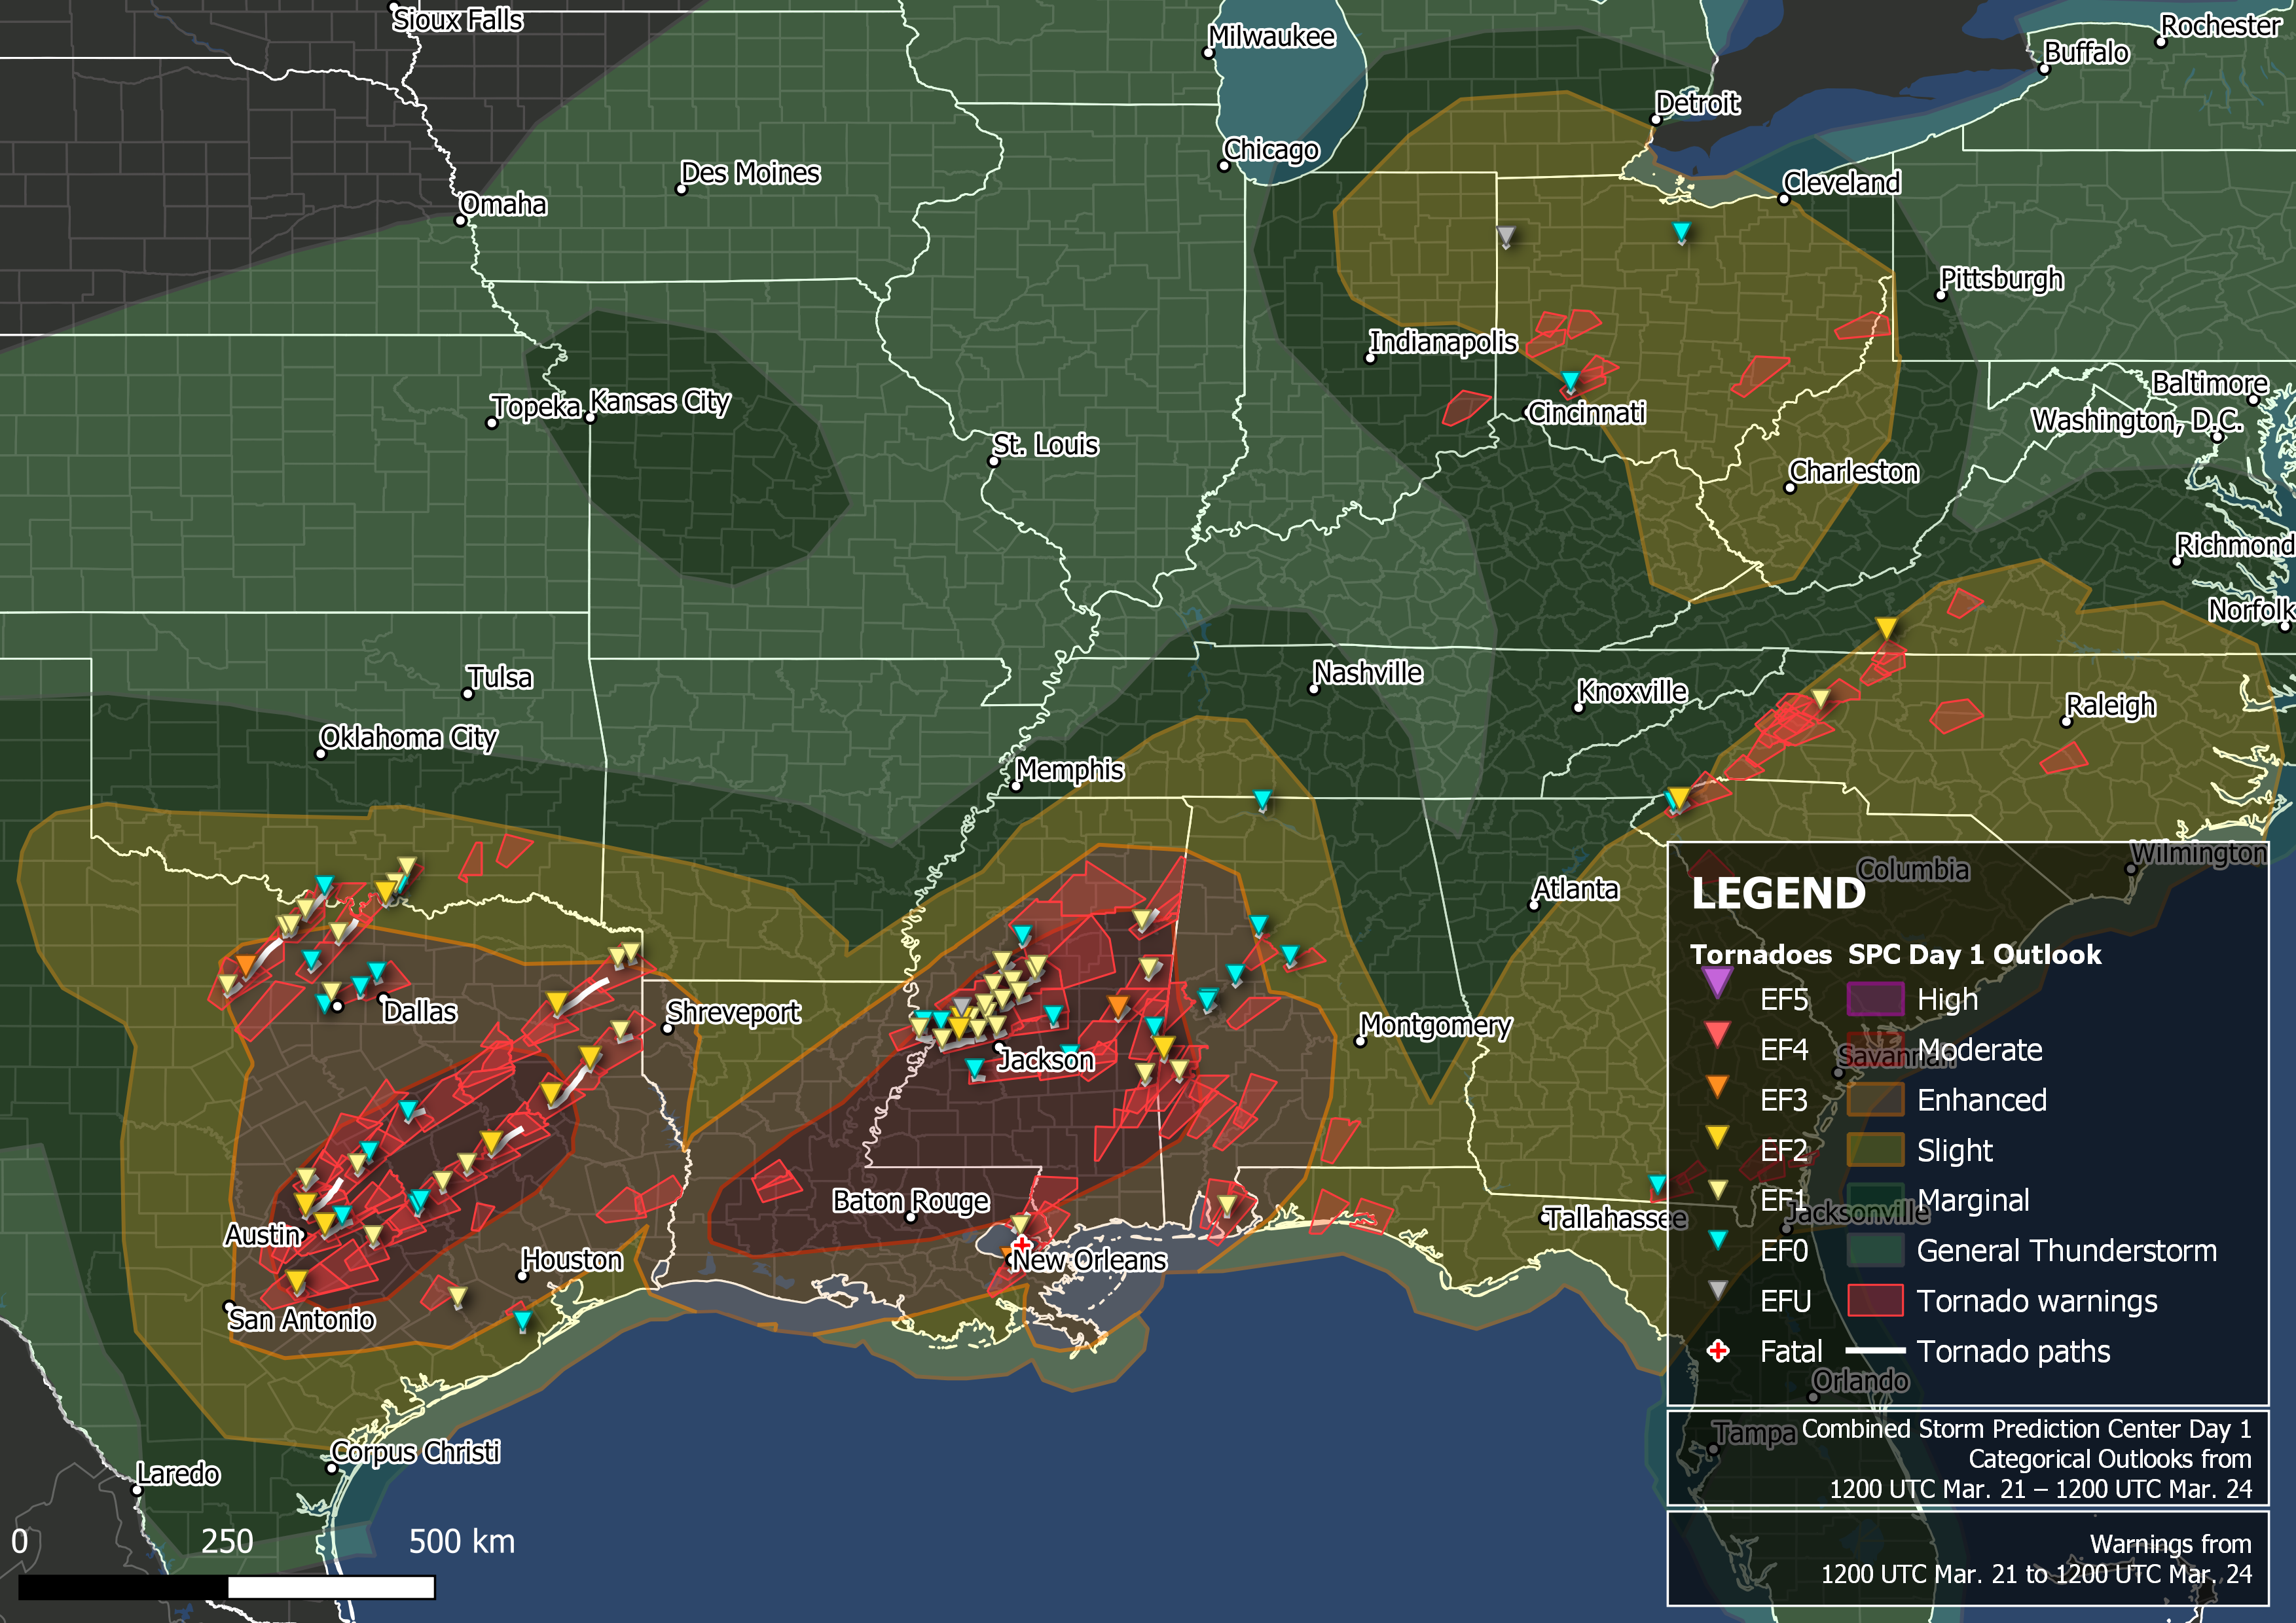Click the white Tornado paths line symbol
The height and width of the screenshot is (1623, 2296).
click(x=1874, y=1351)
